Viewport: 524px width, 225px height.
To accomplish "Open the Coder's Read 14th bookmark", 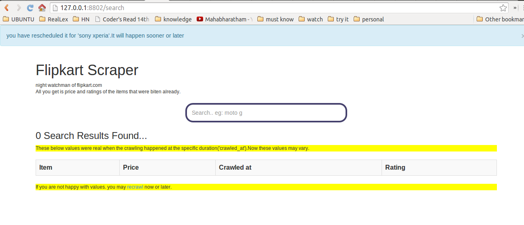I will click(122, 19).
